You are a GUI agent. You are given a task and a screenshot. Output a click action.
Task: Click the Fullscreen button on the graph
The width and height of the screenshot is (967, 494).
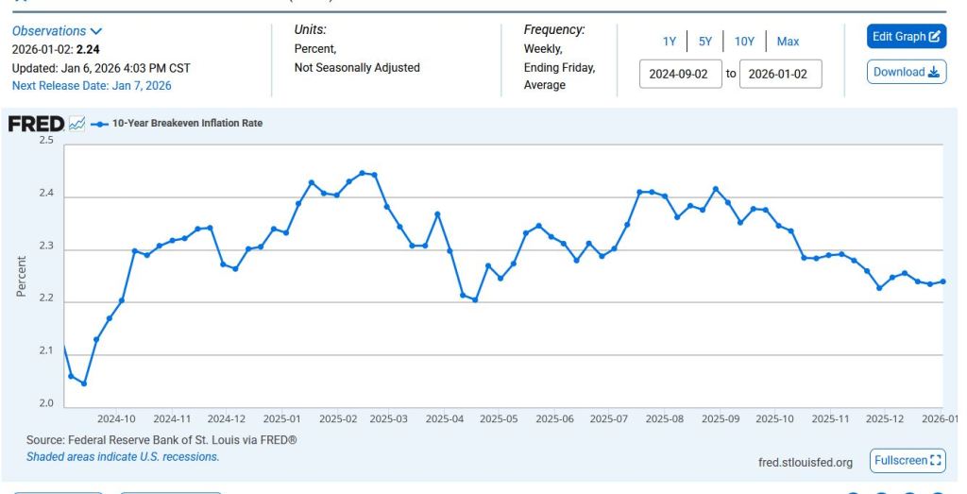908,461
